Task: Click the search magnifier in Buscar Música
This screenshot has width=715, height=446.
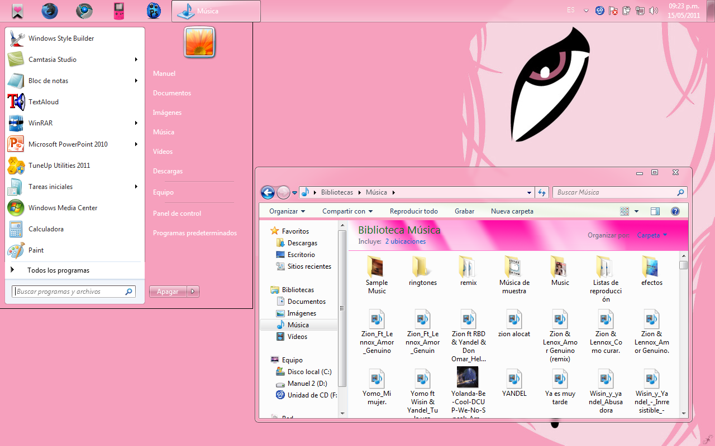Action: [681, 192]
